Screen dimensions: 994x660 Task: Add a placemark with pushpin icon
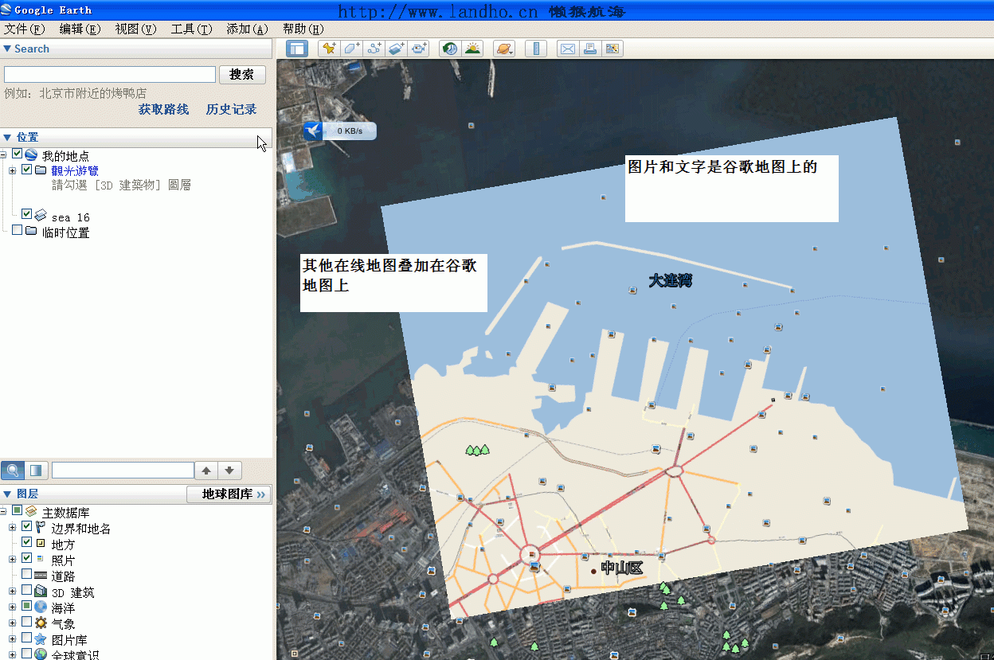329,49
